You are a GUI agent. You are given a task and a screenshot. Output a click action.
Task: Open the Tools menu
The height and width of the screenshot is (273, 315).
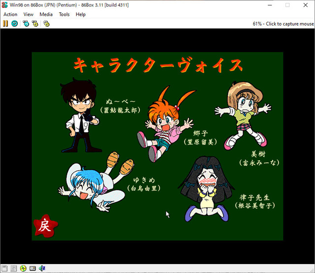pyautogui.click(x=64, y=14)
